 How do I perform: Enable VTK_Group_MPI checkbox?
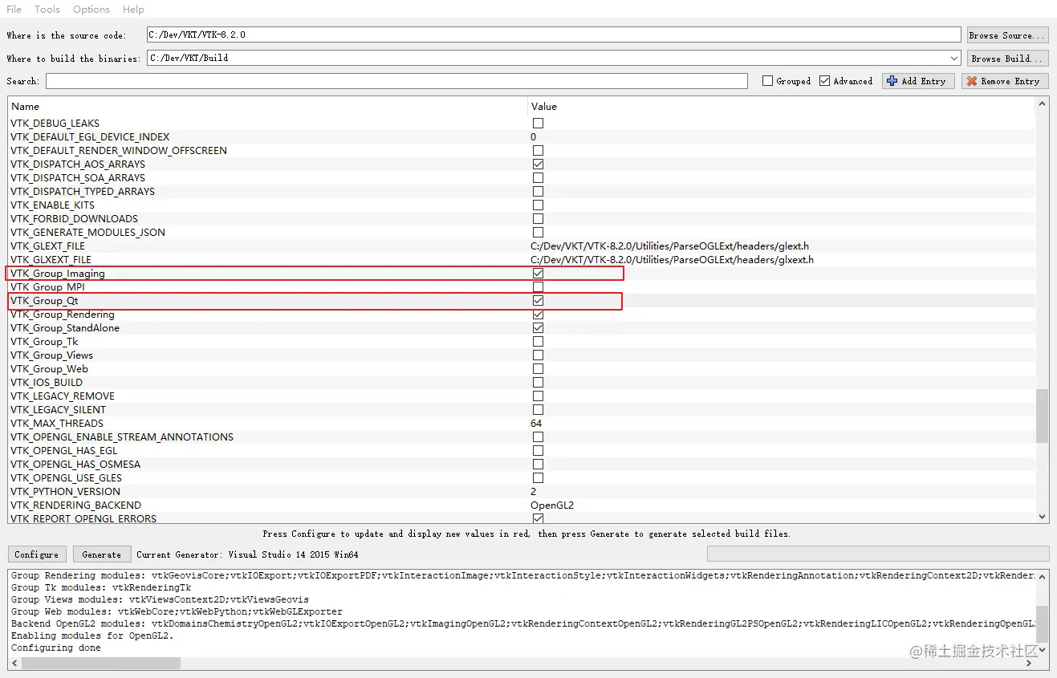(x=538, y=287)
